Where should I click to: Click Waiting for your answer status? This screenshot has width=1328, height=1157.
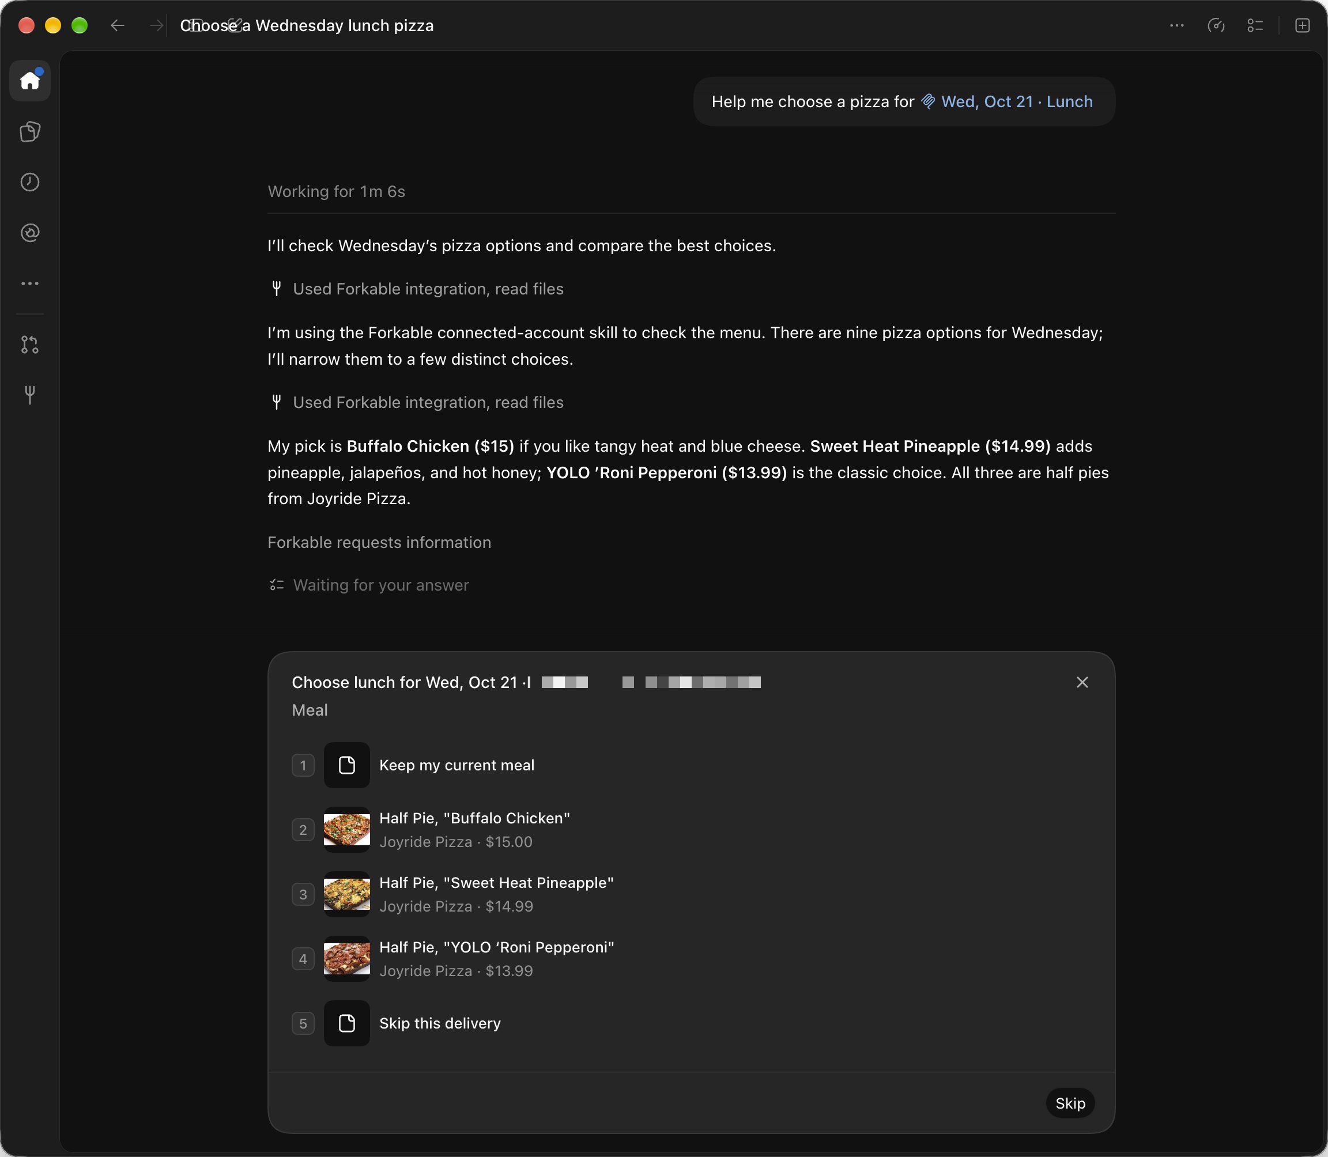tap(369, 585)
